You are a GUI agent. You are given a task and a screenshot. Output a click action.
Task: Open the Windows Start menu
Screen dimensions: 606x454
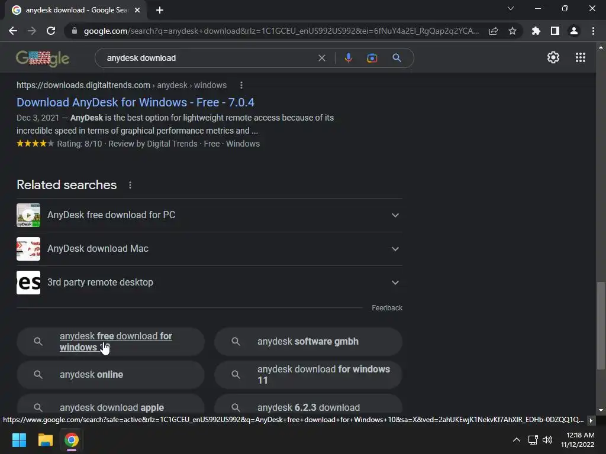point(19,440)
